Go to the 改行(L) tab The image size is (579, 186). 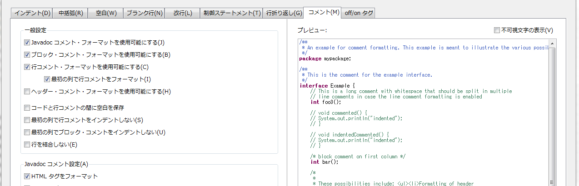click(183, 13)
